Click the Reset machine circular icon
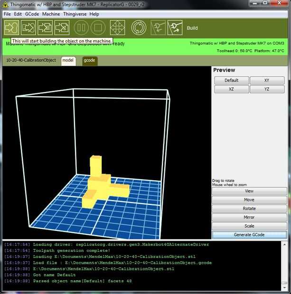The height and width of the screenshot is (294, 291). point(139,28)
